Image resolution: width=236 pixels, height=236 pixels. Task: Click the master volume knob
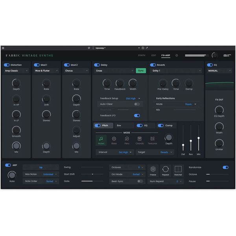[215, 55]
